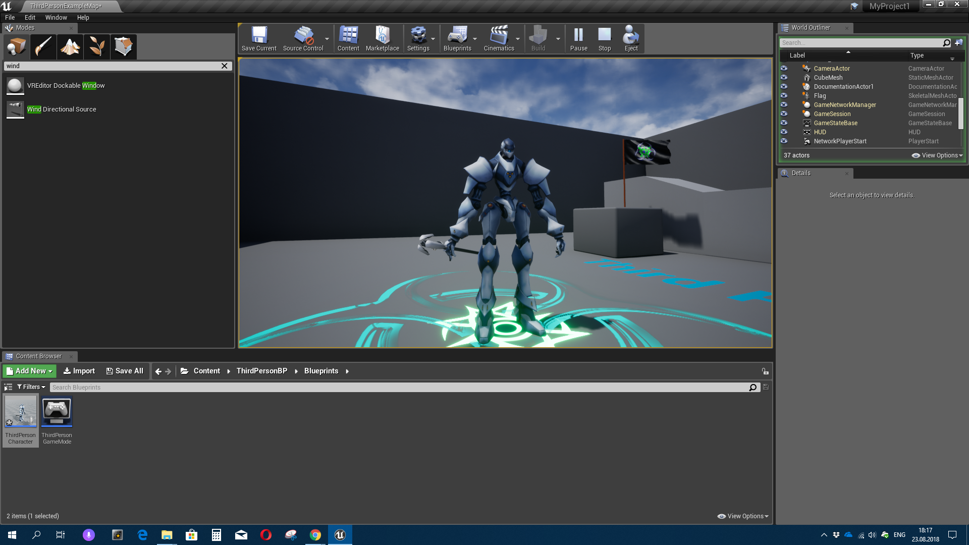The image size is (969, 545).
Task: Expand Source Control dropdown arrow
Action: point(327,39)
